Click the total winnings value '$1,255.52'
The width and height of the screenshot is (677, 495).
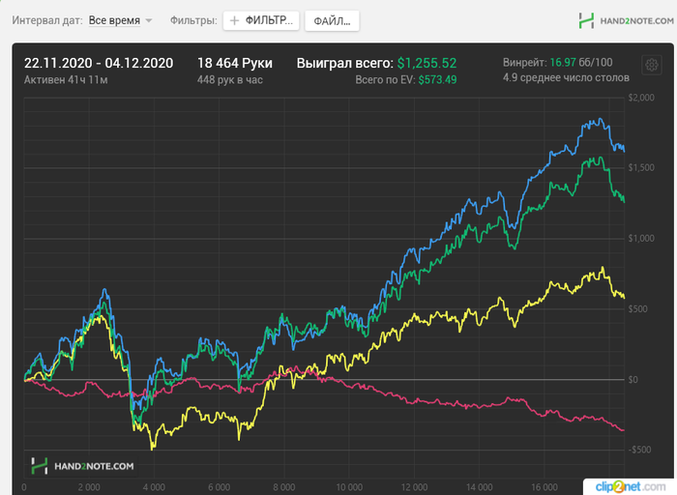point(427,63)
